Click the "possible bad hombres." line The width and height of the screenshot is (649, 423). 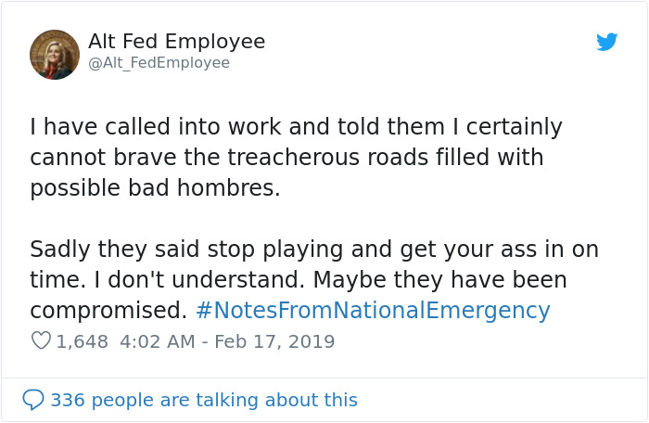155,187
